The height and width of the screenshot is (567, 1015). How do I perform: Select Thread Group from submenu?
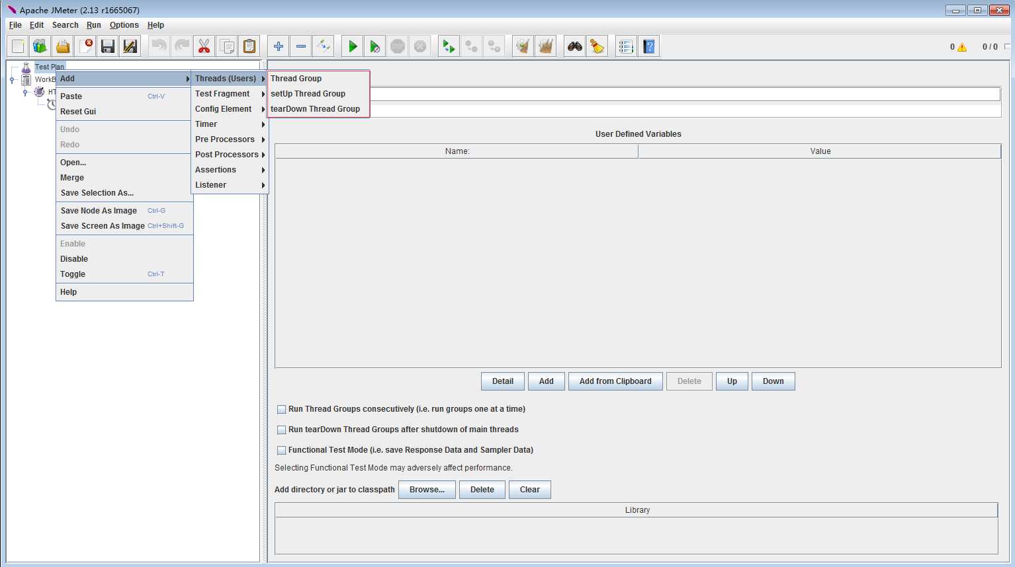pos(318,79)
